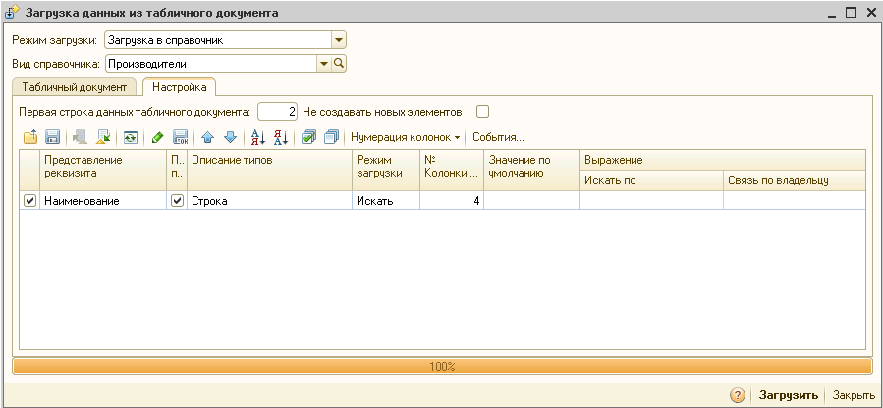Toggle Не создавать новых элементов checkbox
The width and height of the screenshot is (883, 408).
482,111
